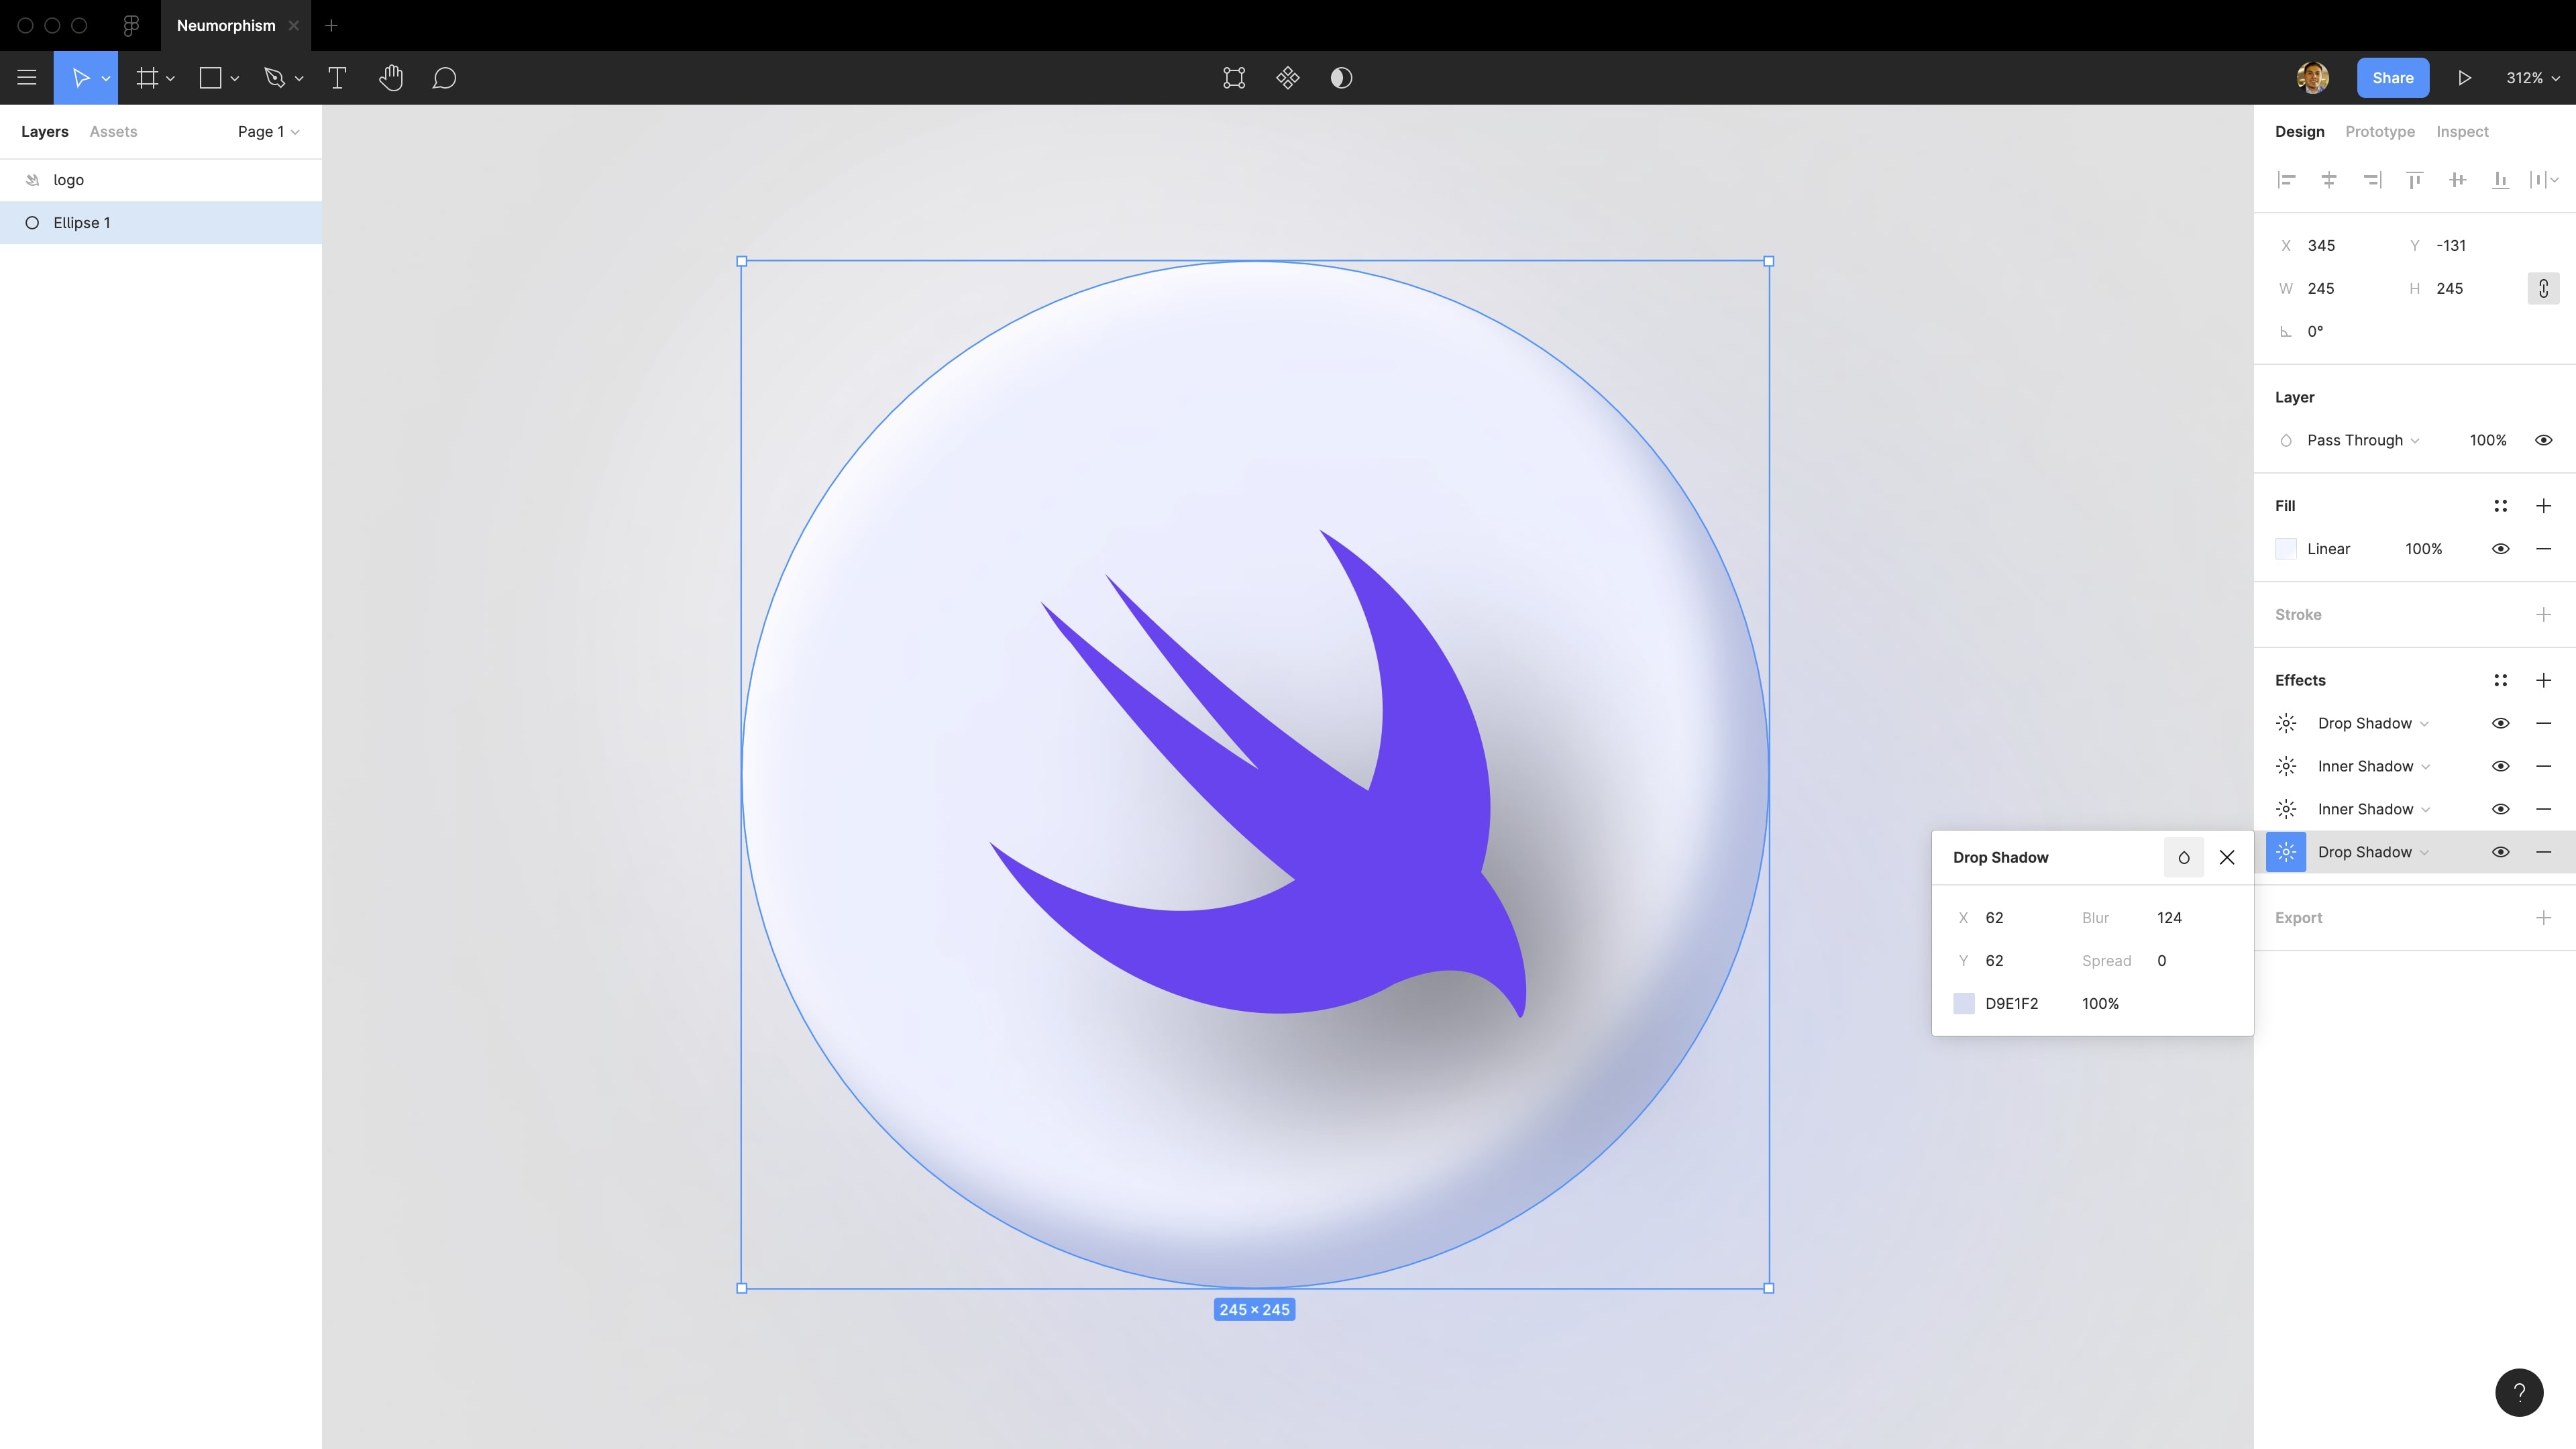Click Edit Object icon in toolbar

[x=1234, y=78]
